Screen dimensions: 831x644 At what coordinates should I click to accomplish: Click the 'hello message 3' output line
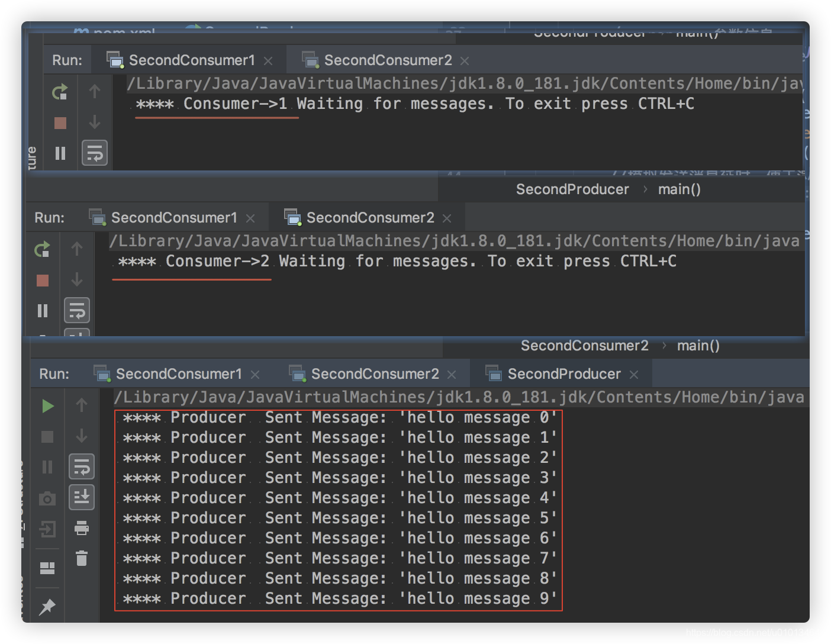(x=339, y=478)
